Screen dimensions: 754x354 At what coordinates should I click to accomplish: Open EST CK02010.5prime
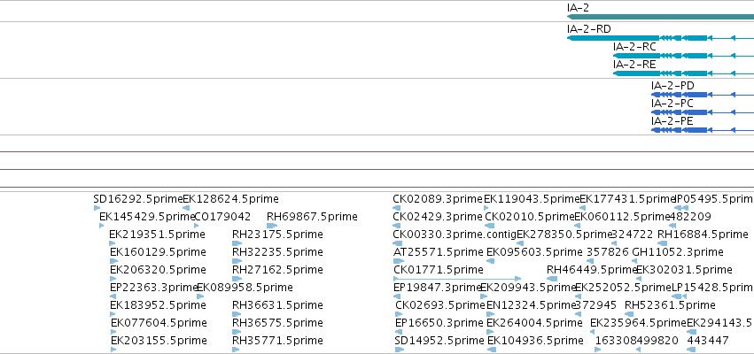click(530, 217)
